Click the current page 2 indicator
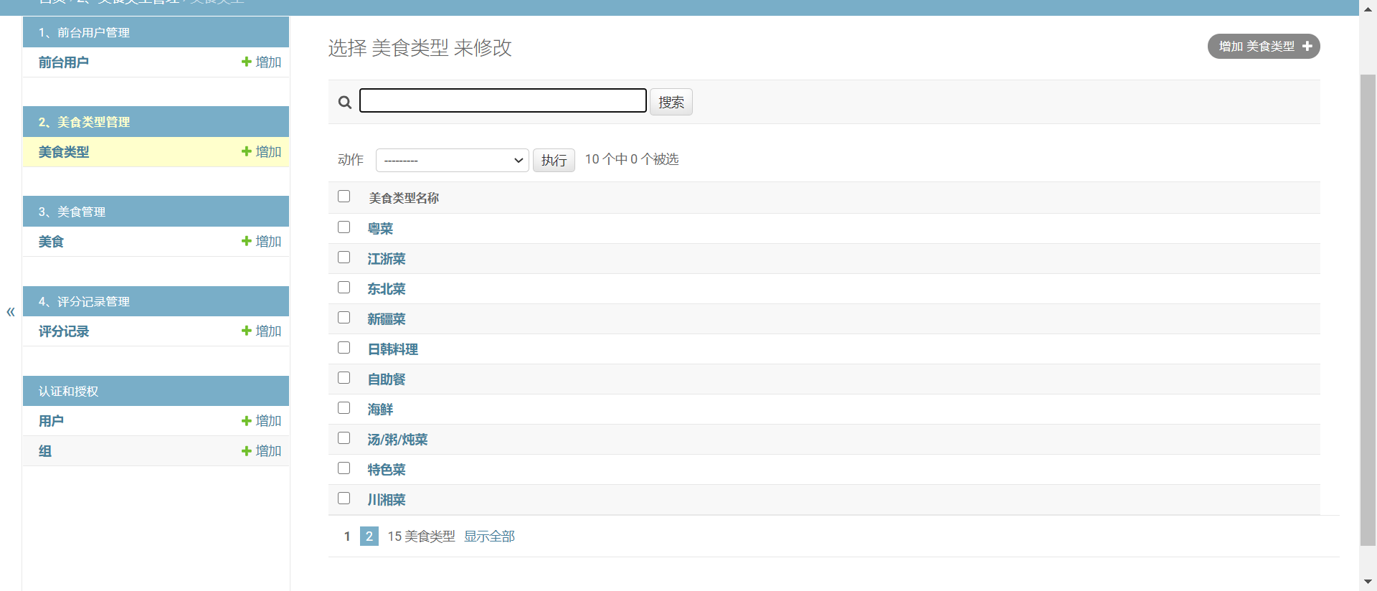 point(369,536)
